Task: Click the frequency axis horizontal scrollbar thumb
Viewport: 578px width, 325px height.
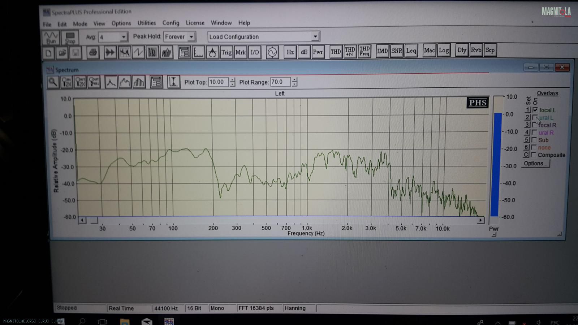Action: pos(94,220)
